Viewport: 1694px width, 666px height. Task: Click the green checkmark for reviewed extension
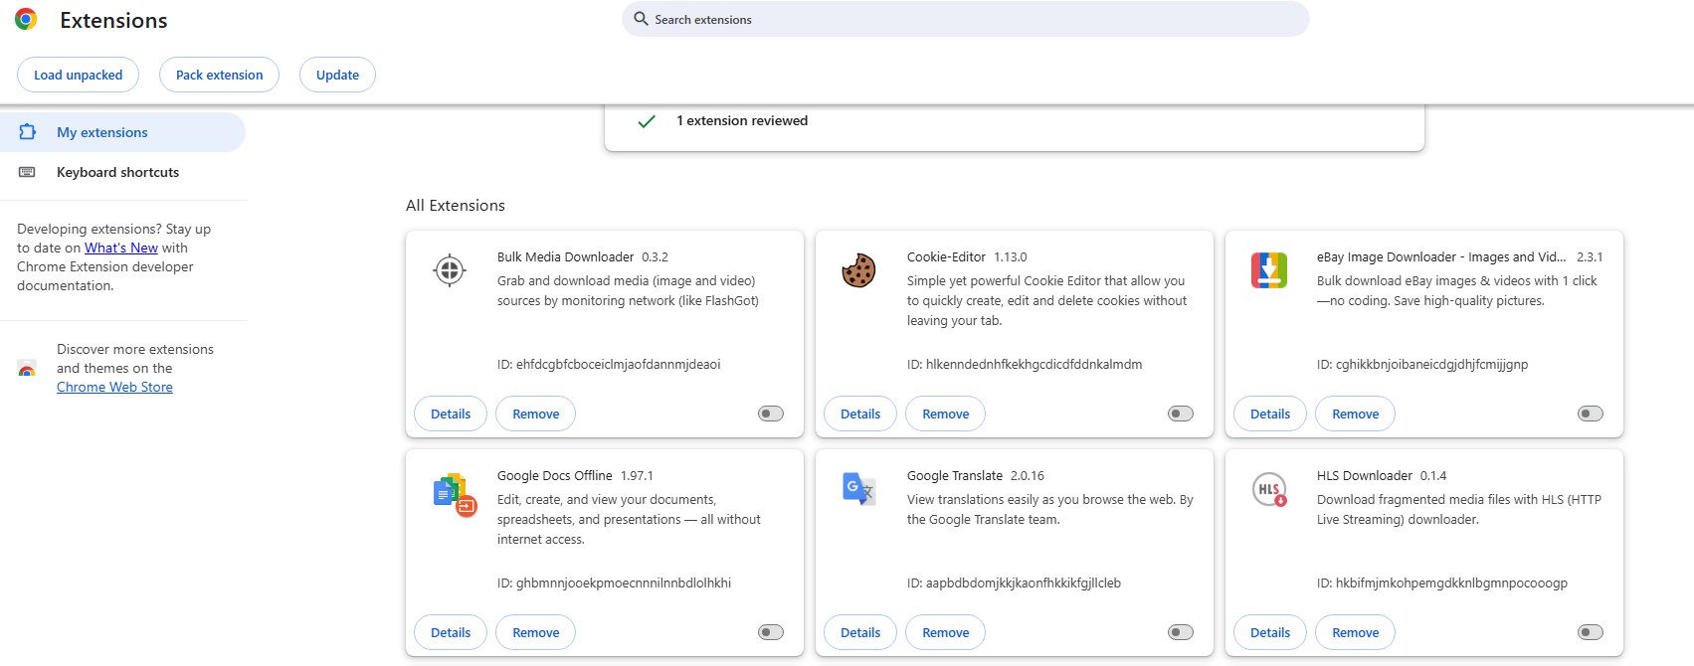point(647,121)
